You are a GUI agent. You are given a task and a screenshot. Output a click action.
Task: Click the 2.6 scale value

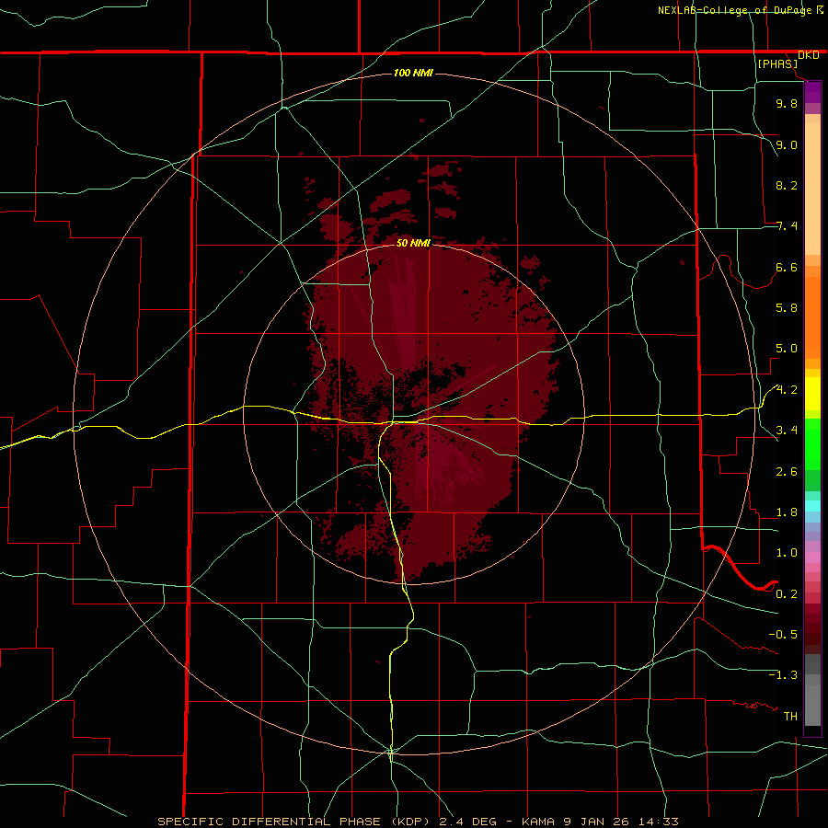point(787,472)
